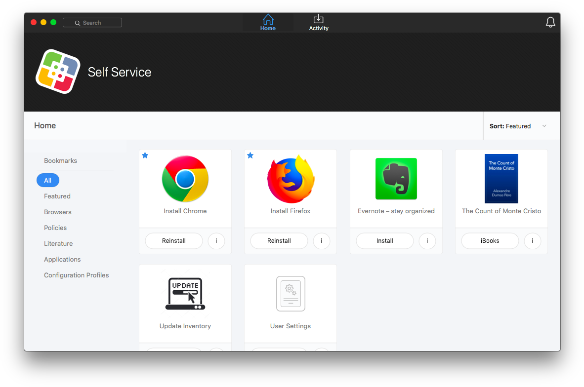Screen dimensions: 584x387
Task: Click the User Settings gear document icon
Action: (x=291, y=294)
